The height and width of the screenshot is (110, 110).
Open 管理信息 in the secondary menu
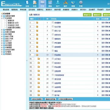[15, 10]
